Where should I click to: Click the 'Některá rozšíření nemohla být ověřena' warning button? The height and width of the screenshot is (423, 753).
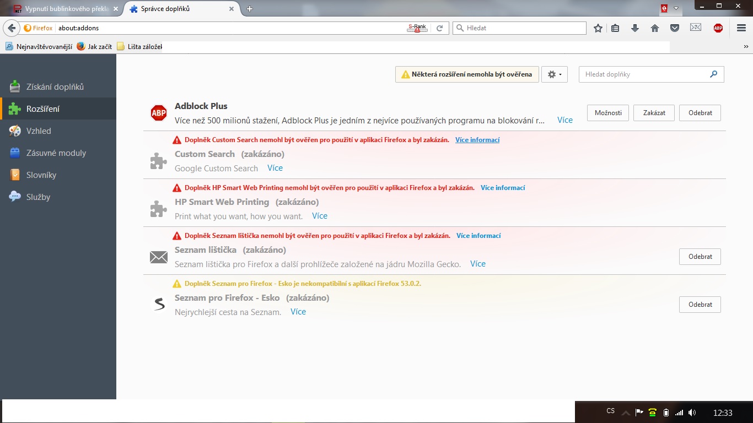point(467,74)
